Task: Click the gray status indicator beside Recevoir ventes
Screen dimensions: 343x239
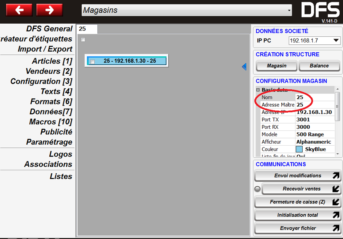Action: [x=257, y=189]
